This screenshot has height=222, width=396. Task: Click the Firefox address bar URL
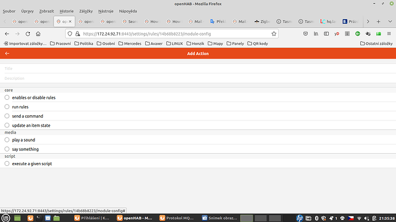pyautogui.click(x=147, y=34)
